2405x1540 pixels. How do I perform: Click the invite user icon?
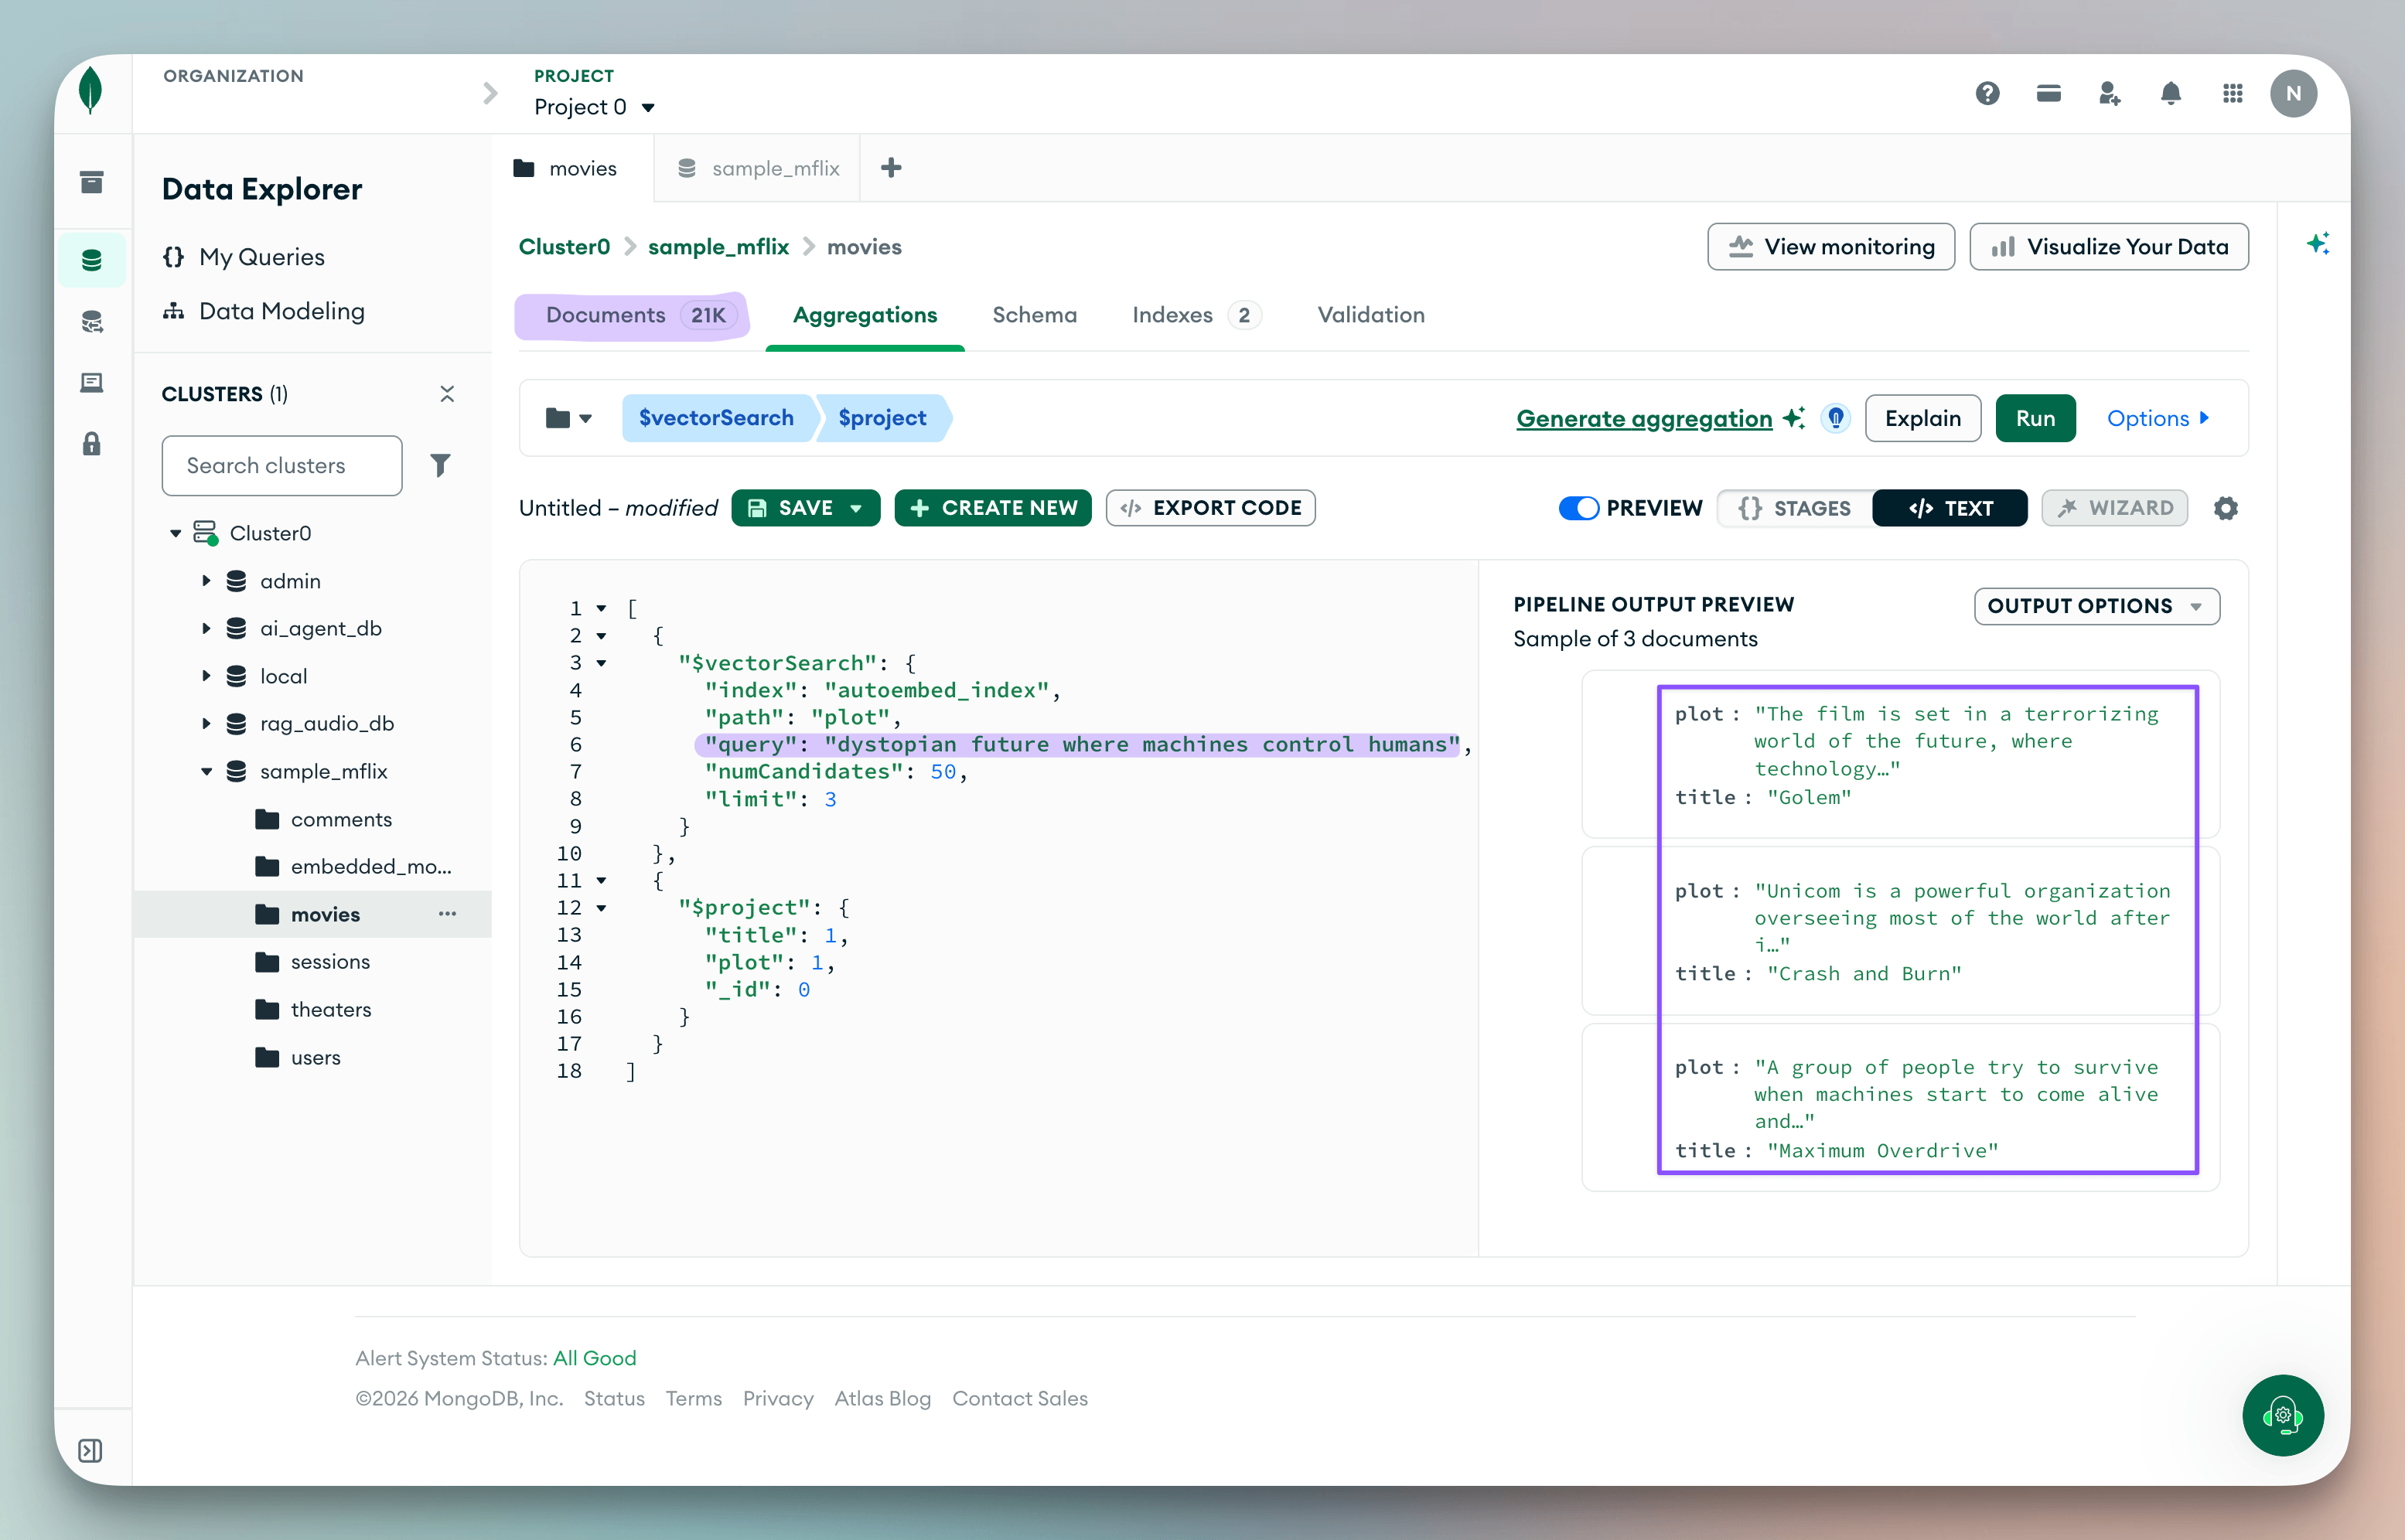[2109, 94]
